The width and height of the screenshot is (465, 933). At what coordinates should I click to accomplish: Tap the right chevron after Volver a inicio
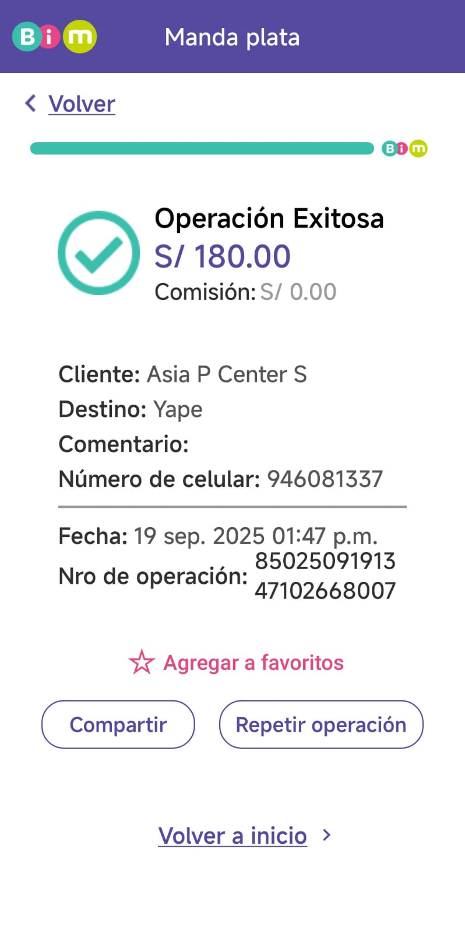coord(327,835)
